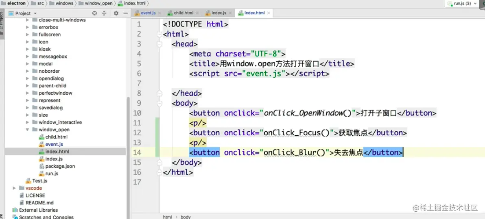
Task: Fold the head tag on line 3
Action: (x=159, y=44)
